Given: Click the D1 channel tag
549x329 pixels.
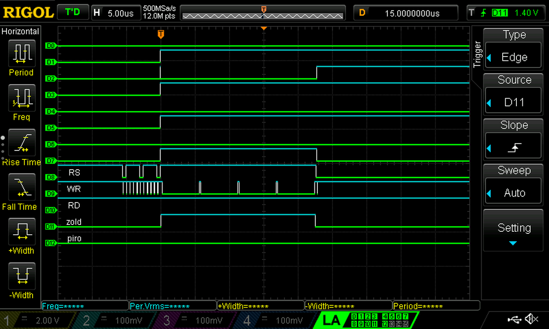Looking at the screenshot, I should (x=51, y=62).
